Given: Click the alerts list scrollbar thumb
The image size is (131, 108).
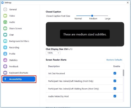Looking at the screenshot, I should point(123,73).
